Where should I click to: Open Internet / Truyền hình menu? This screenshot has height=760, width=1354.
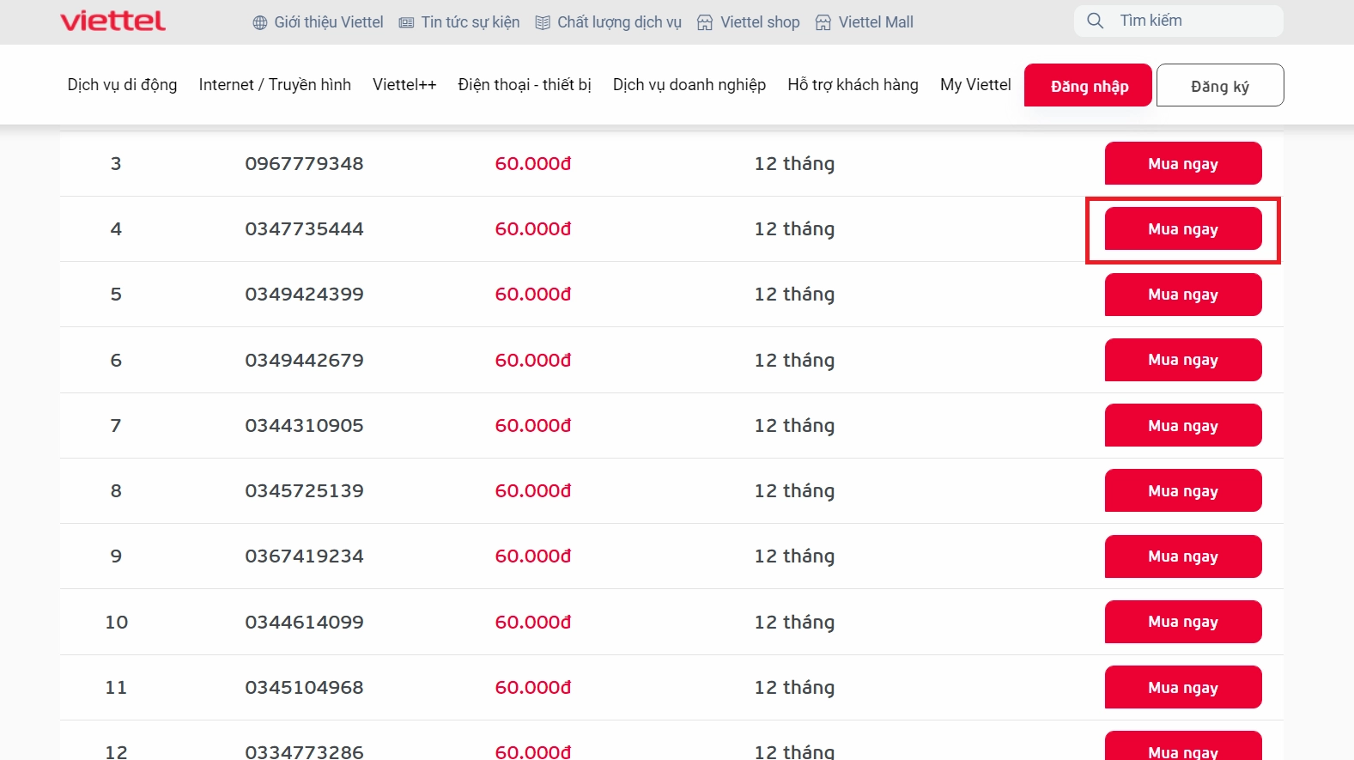(275, 85)
